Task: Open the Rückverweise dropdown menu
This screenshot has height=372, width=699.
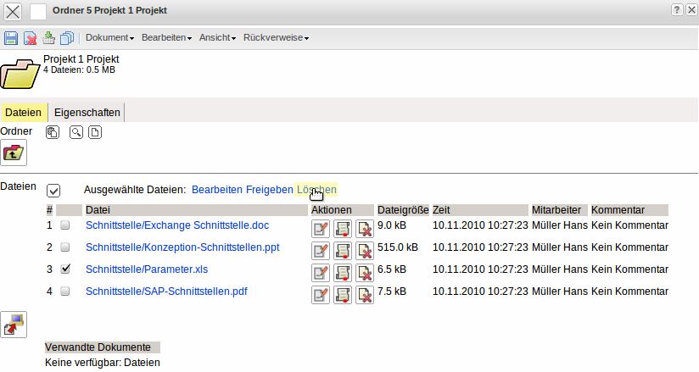Action: (276, 38)
